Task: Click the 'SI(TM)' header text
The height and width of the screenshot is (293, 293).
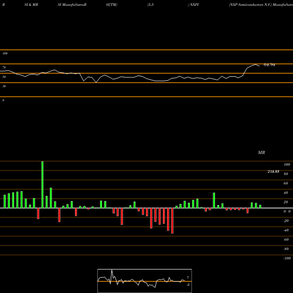Action: point(111,5)
